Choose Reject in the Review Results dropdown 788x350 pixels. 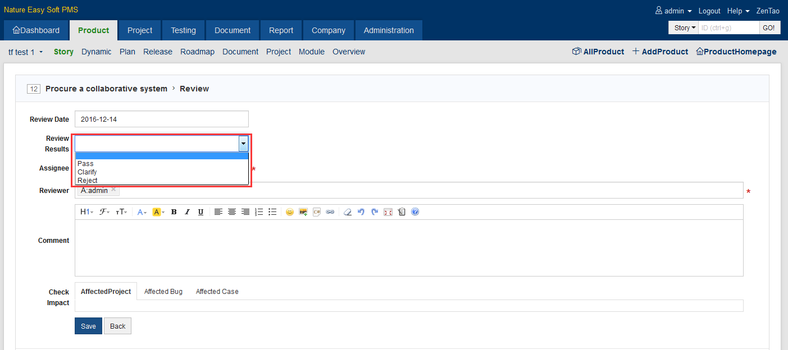pyautogui.click(x=88, y=181)
